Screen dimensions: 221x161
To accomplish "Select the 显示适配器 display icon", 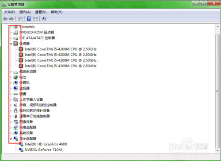I will (16, 139).
